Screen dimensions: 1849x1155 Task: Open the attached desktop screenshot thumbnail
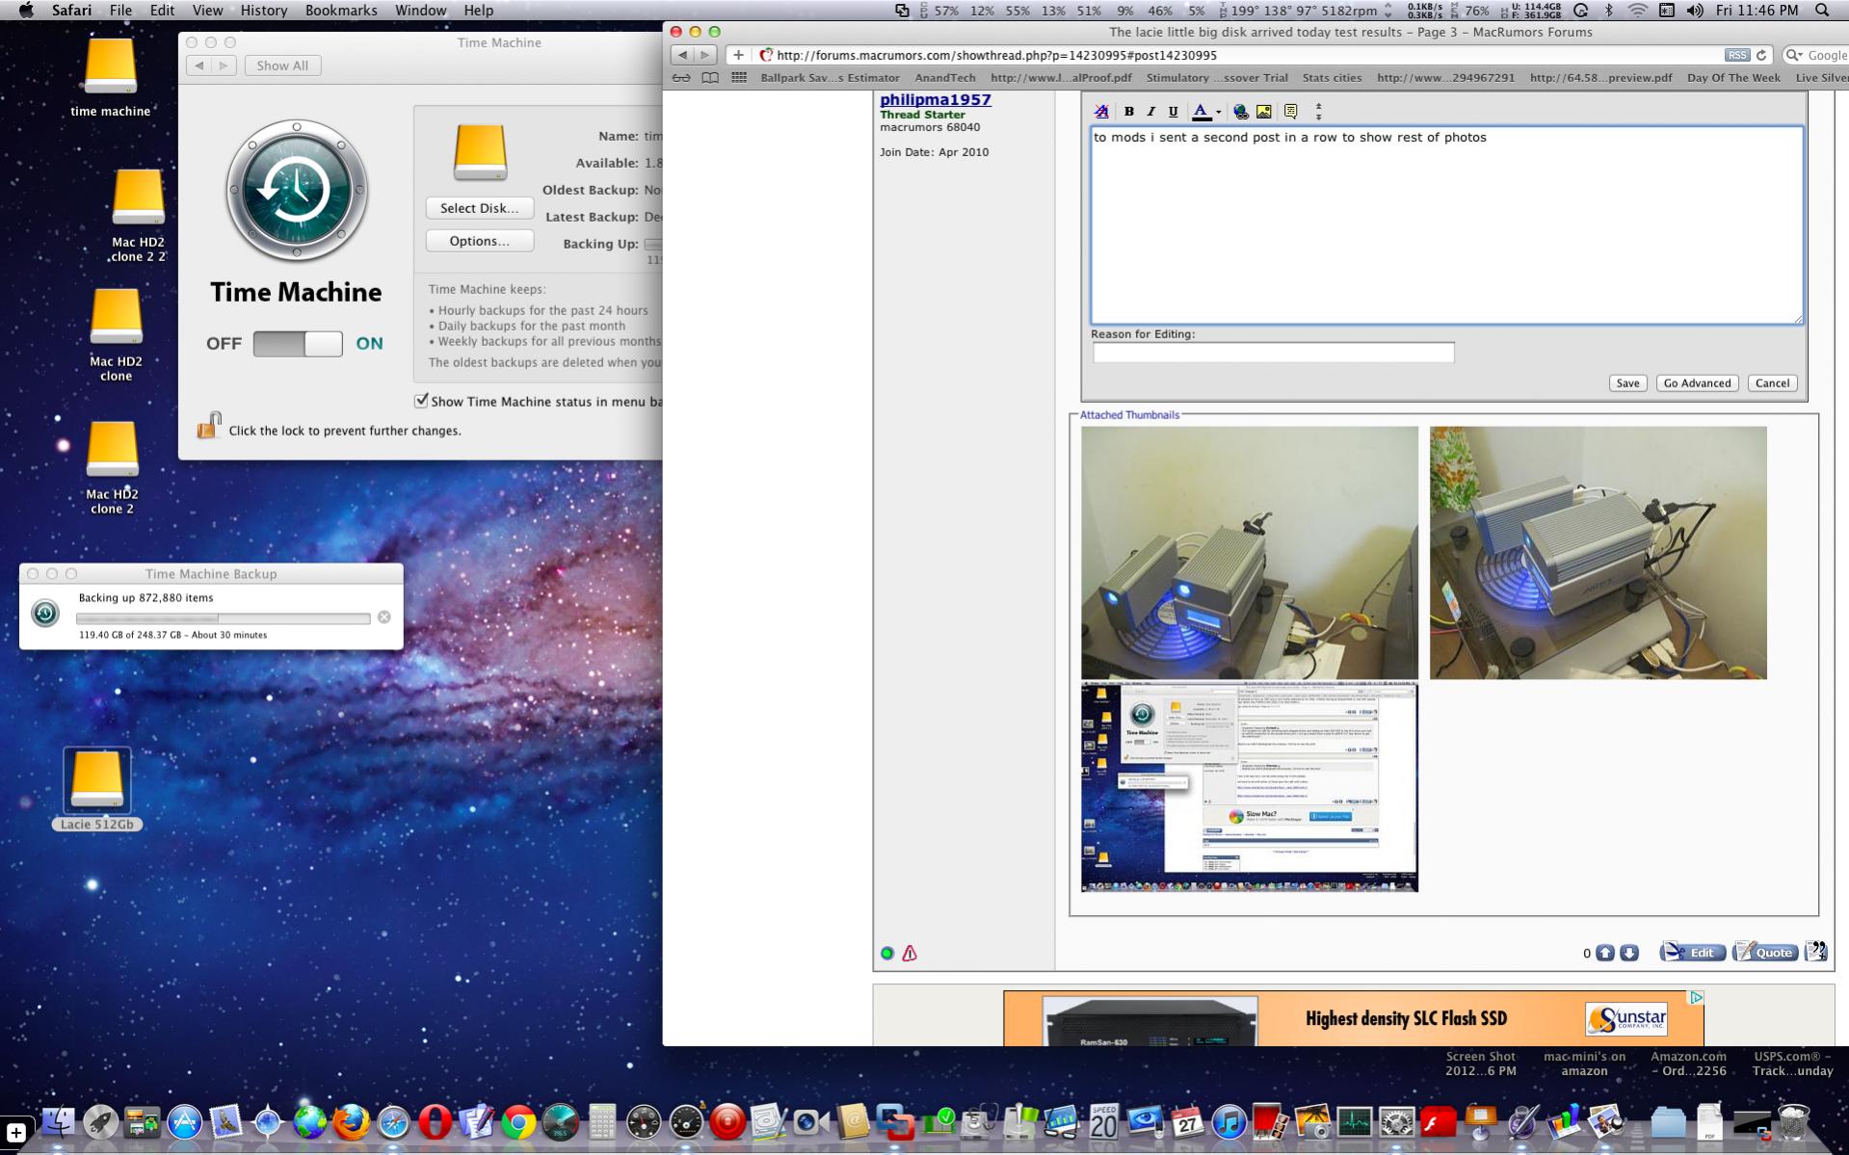pos(1249,788)
